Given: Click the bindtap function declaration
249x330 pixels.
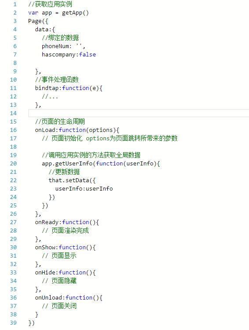Looking at the screenshot, I should (69, 88).
